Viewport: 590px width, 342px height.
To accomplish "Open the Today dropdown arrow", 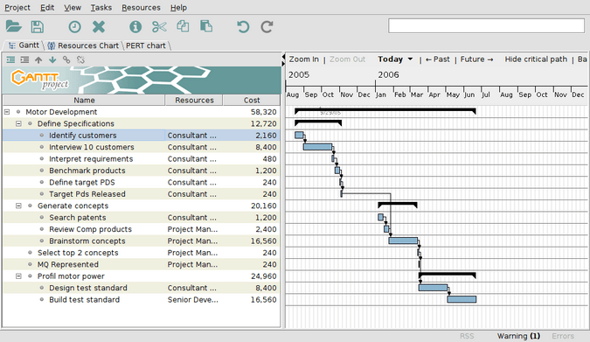I will point(410,59).
